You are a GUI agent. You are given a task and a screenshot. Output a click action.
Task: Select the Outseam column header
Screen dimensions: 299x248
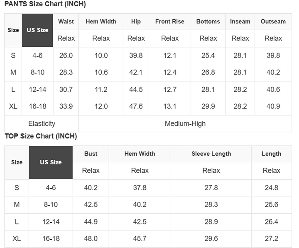(x=273, y=22)
